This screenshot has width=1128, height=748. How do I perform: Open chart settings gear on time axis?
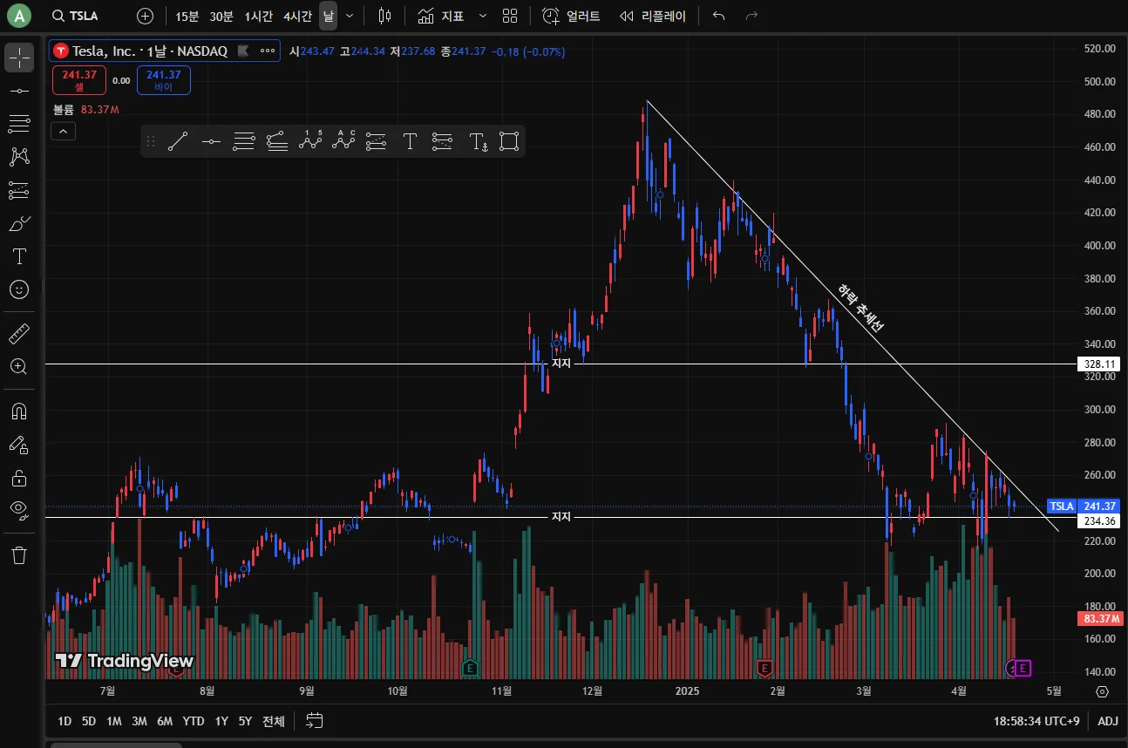tap(1103, 691)
